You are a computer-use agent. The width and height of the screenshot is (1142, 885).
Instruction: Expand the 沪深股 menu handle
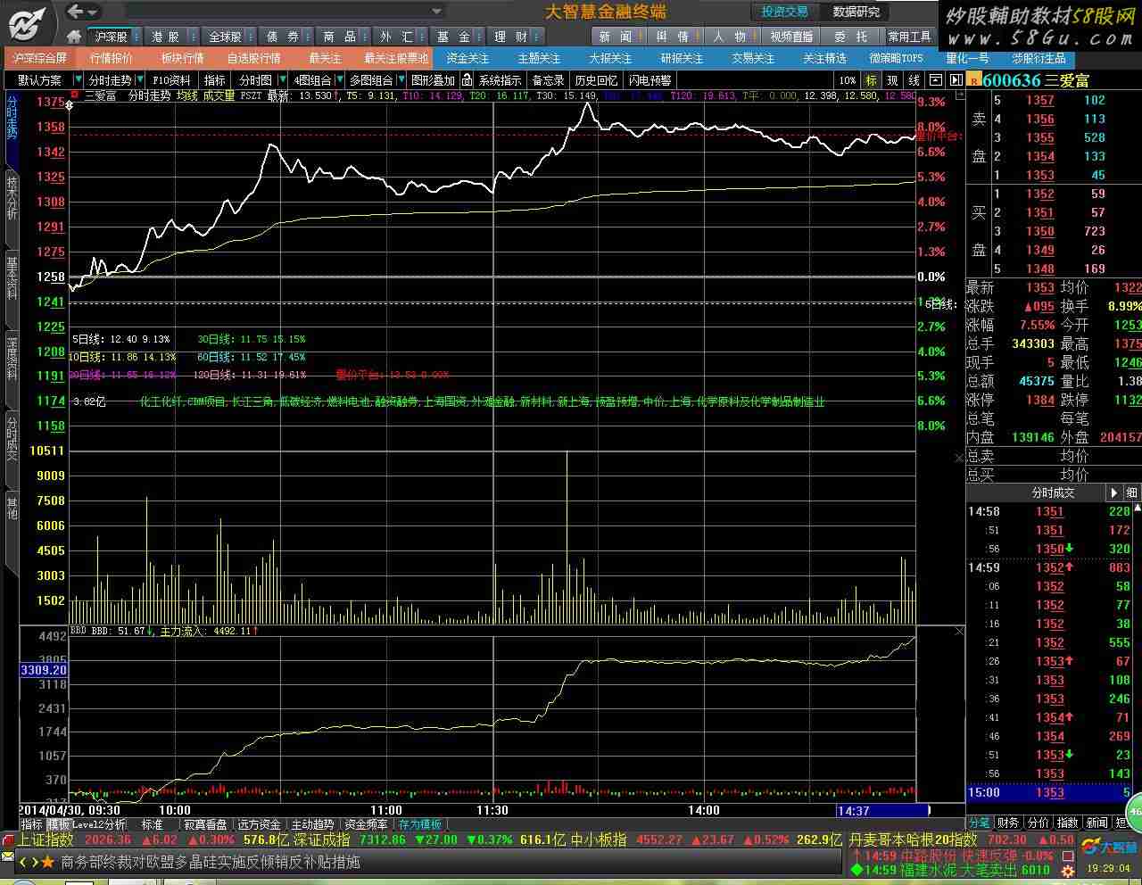tap(136, 37)
